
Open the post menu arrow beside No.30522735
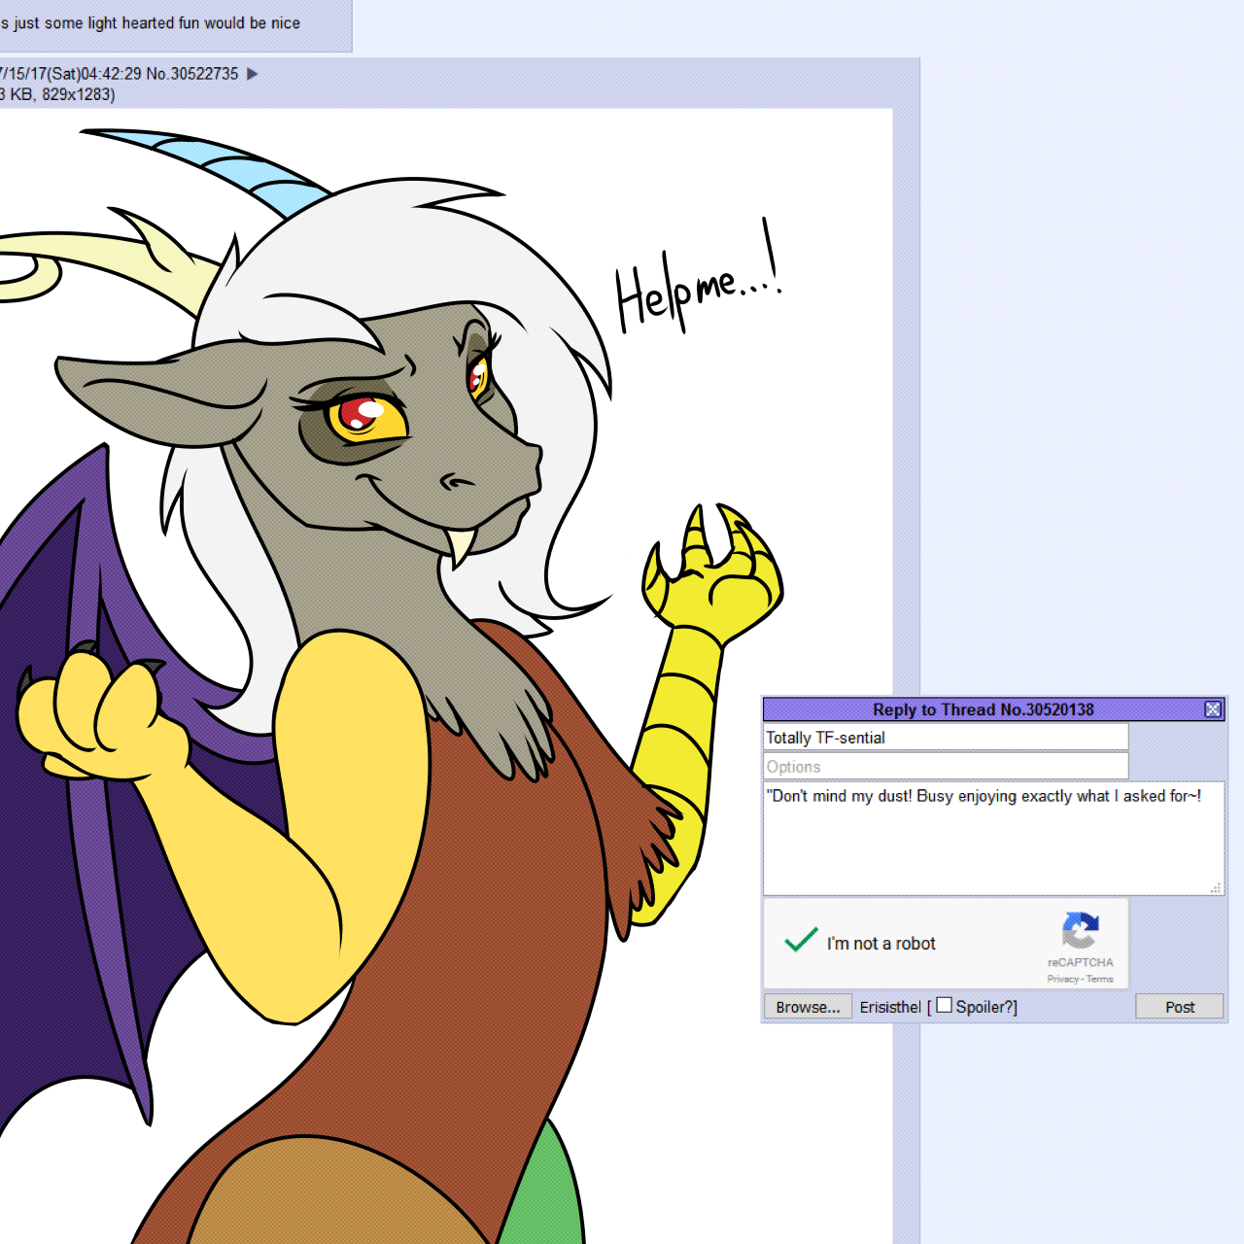click(x=253, y=74)
